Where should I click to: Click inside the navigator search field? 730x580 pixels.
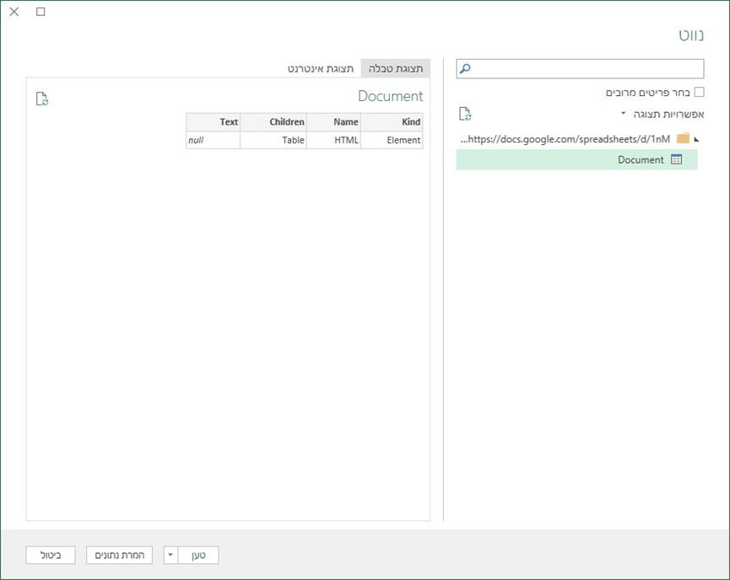(x=580, y=69)
